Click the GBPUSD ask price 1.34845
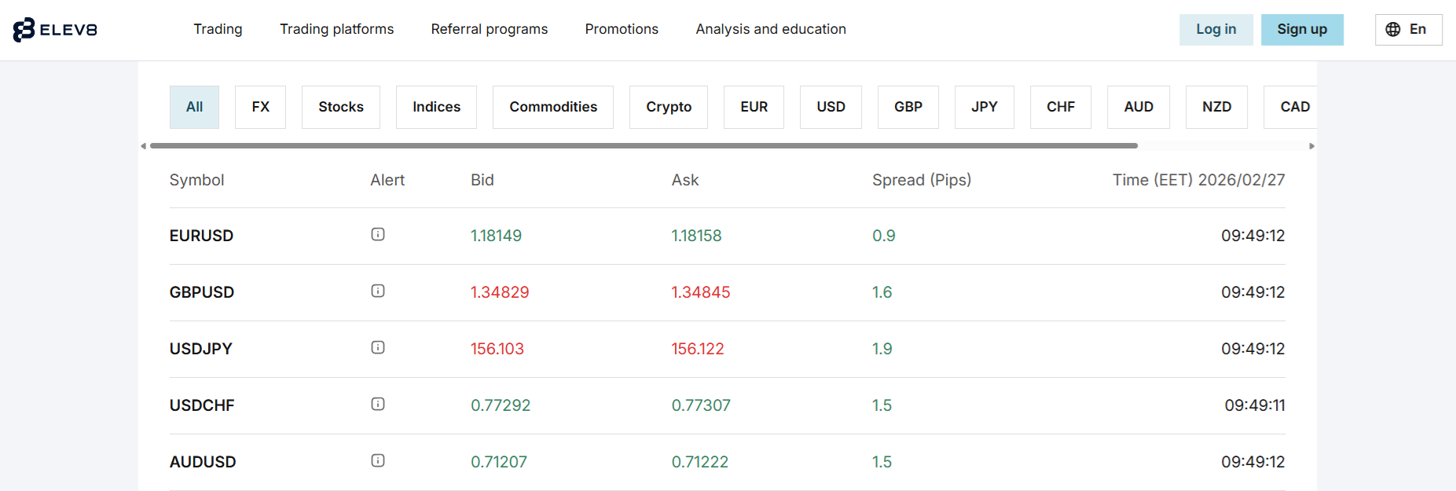Viewport: 1456px width, 491px height. [x=700, y=292]
